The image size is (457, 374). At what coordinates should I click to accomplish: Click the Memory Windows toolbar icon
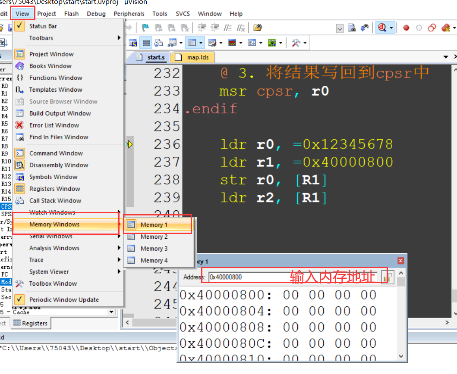(x=192, y=43)
